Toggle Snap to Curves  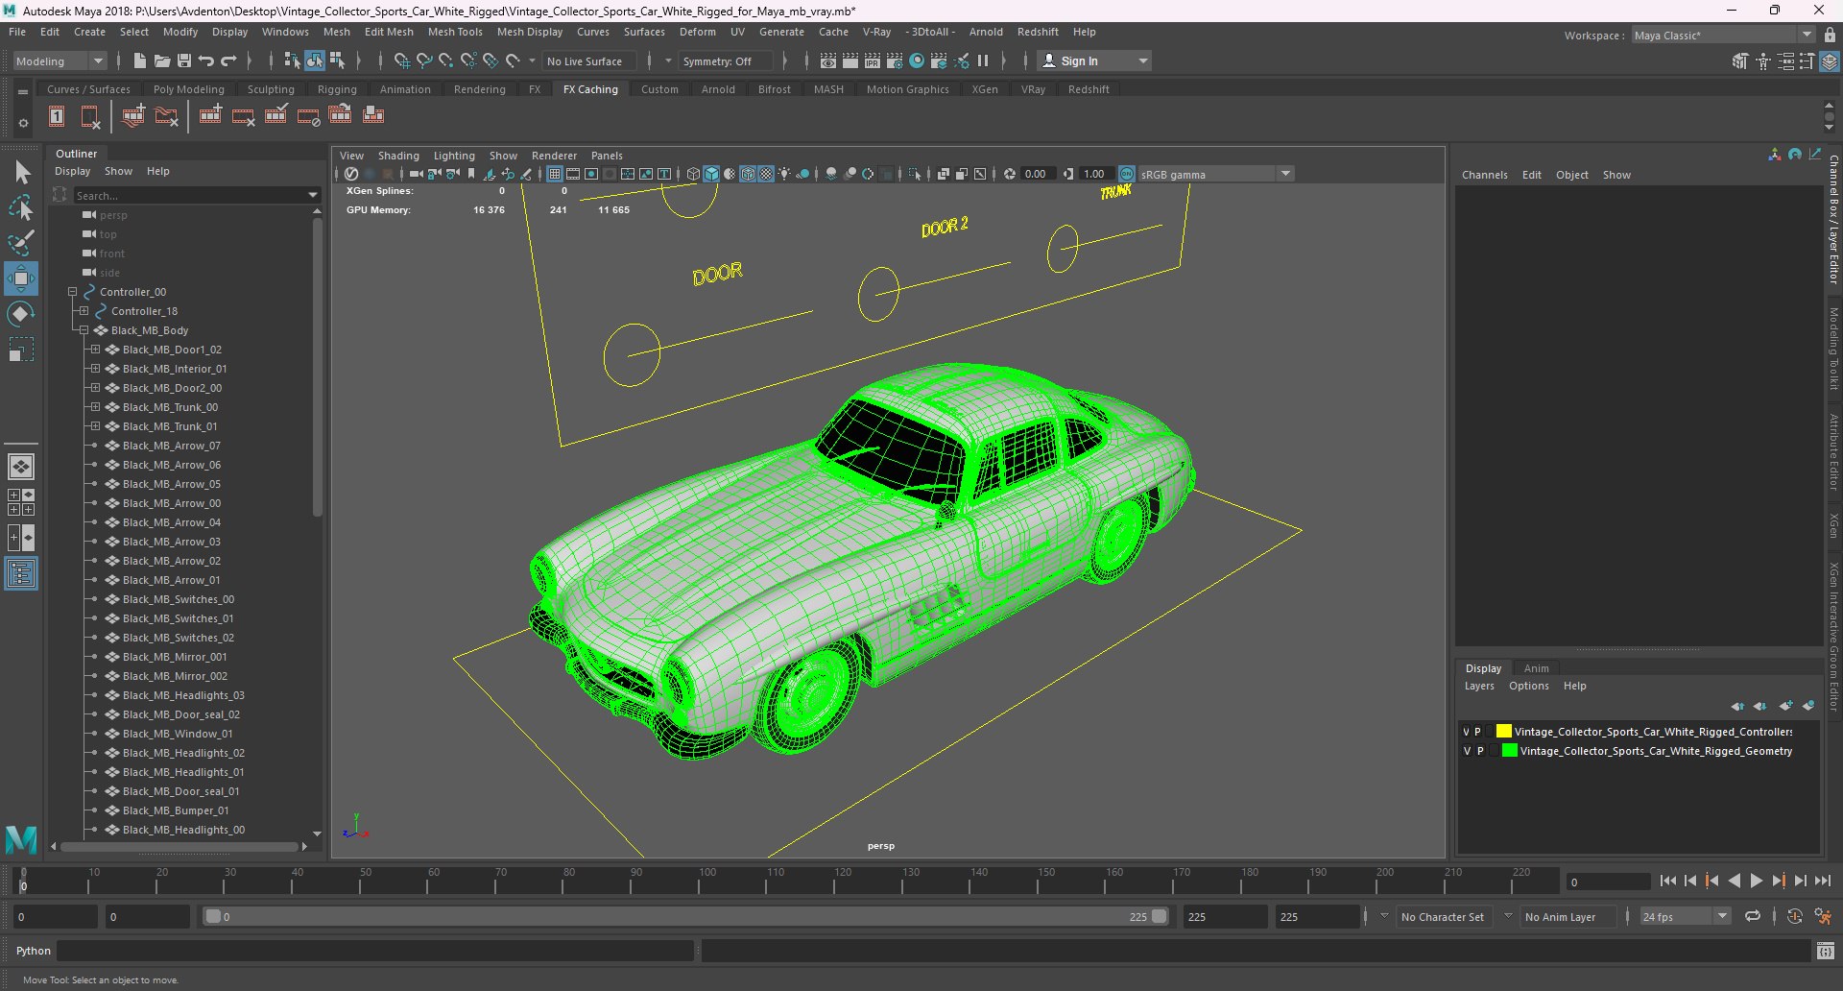point(424,60)
